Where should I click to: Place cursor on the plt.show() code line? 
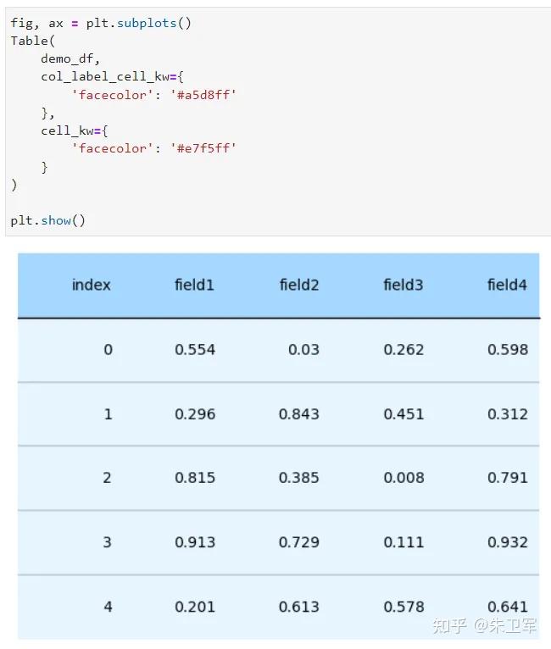pyautogui.click(x=48, y=220)
